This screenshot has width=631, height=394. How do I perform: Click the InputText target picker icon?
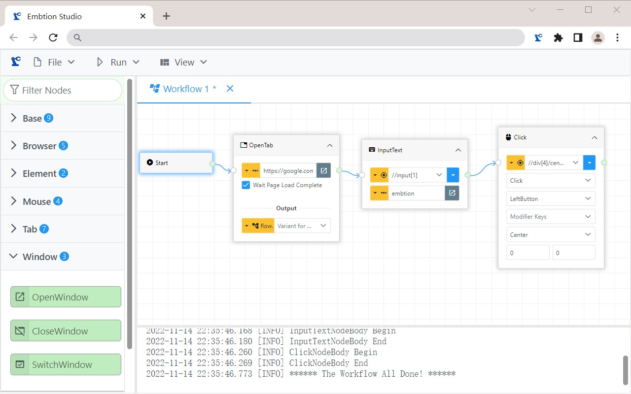point(384,175)
